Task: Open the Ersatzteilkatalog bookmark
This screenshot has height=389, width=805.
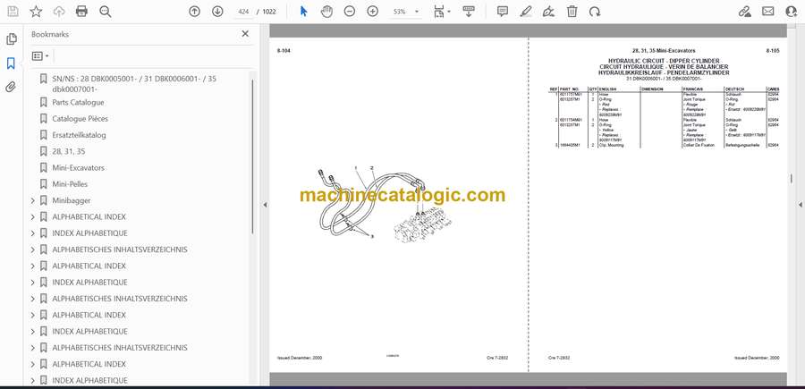Action: 79,135
